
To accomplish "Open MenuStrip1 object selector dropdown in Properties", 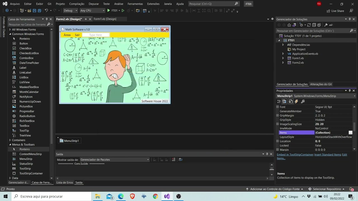I will [x=355, y=96].
